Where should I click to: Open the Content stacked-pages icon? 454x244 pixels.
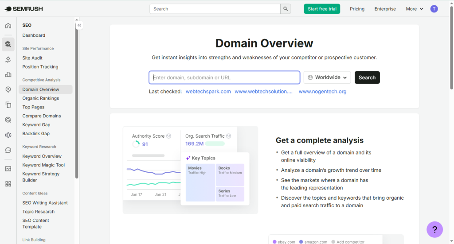pyautogui.click(x=8, y=105)
